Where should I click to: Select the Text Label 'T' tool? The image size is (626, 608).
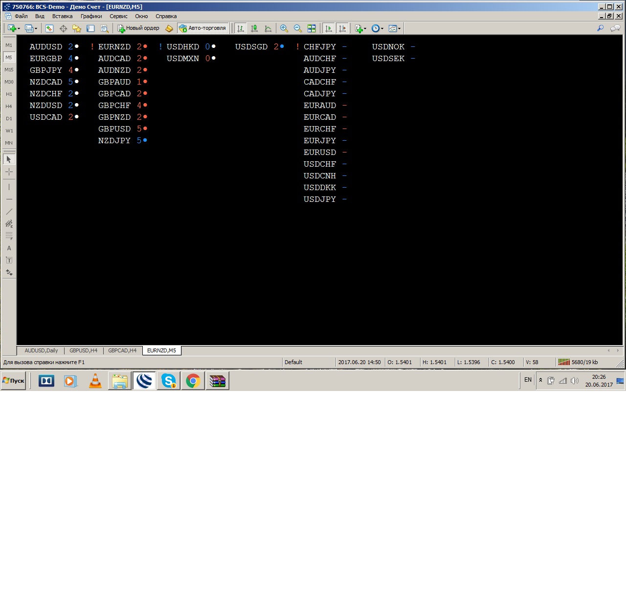pos(9,261)
